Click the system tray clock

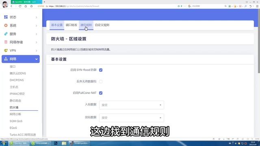(253, 143)
